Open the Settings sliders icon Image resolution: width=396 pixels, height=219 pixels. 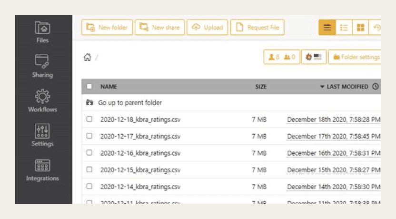42,131
